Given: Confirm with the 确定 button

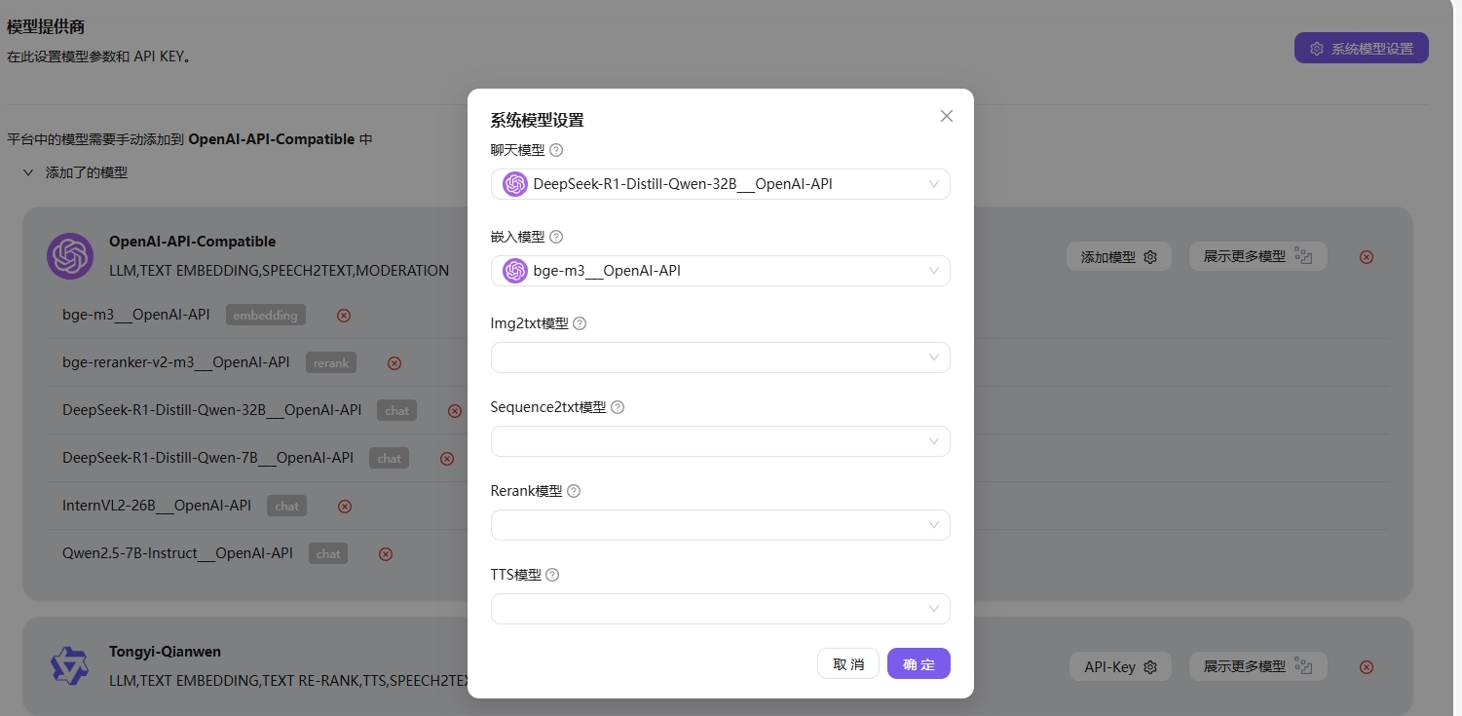Looking at the screenshot, I should [918, 663].
